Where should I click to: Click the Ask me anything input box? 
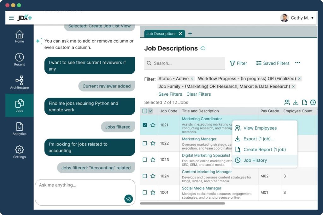click(x=79, y=189)
